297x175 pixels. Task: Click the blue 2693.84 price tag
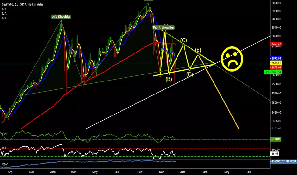coord(276,58)
